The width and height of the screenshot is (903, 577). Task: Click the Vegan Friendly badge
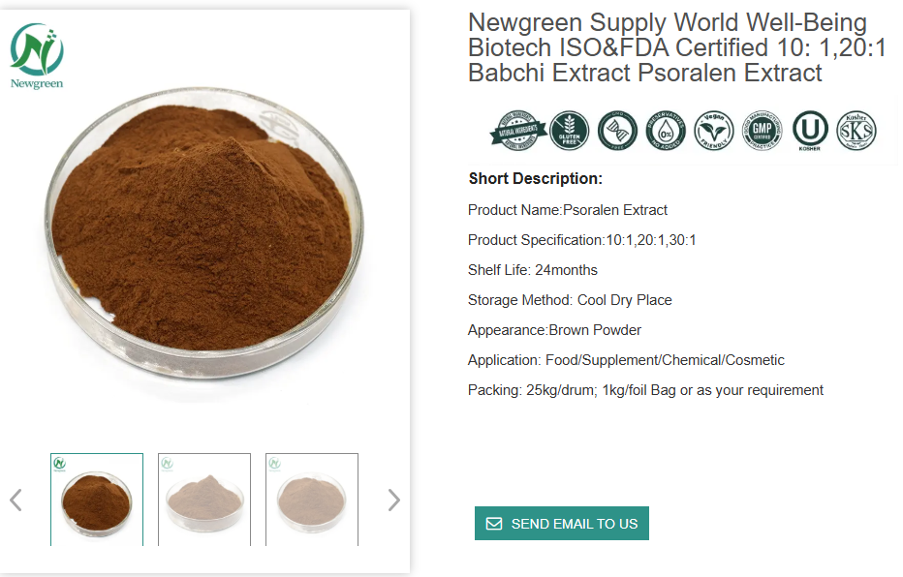point(714,131)
